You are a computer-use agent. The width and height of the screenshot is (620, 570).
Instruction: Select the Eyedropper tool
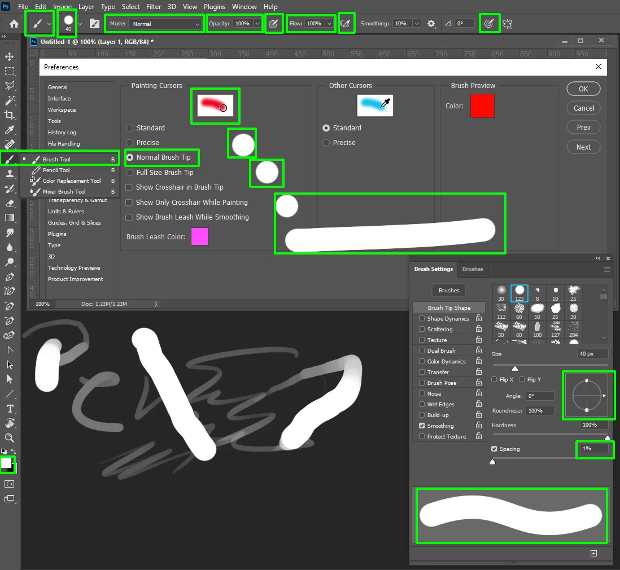click(x=10, y=130)
